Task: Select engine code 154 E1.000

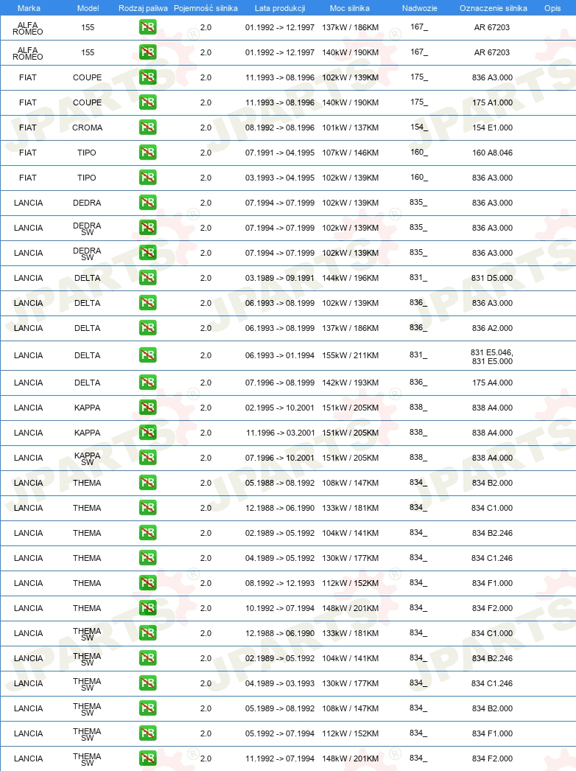Action: pyautogui.click(x=492, y=128)
